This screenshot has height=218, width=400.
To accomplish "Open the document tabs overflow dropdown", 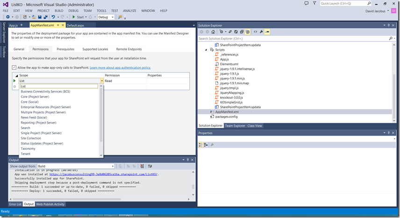I will [193, 25].
